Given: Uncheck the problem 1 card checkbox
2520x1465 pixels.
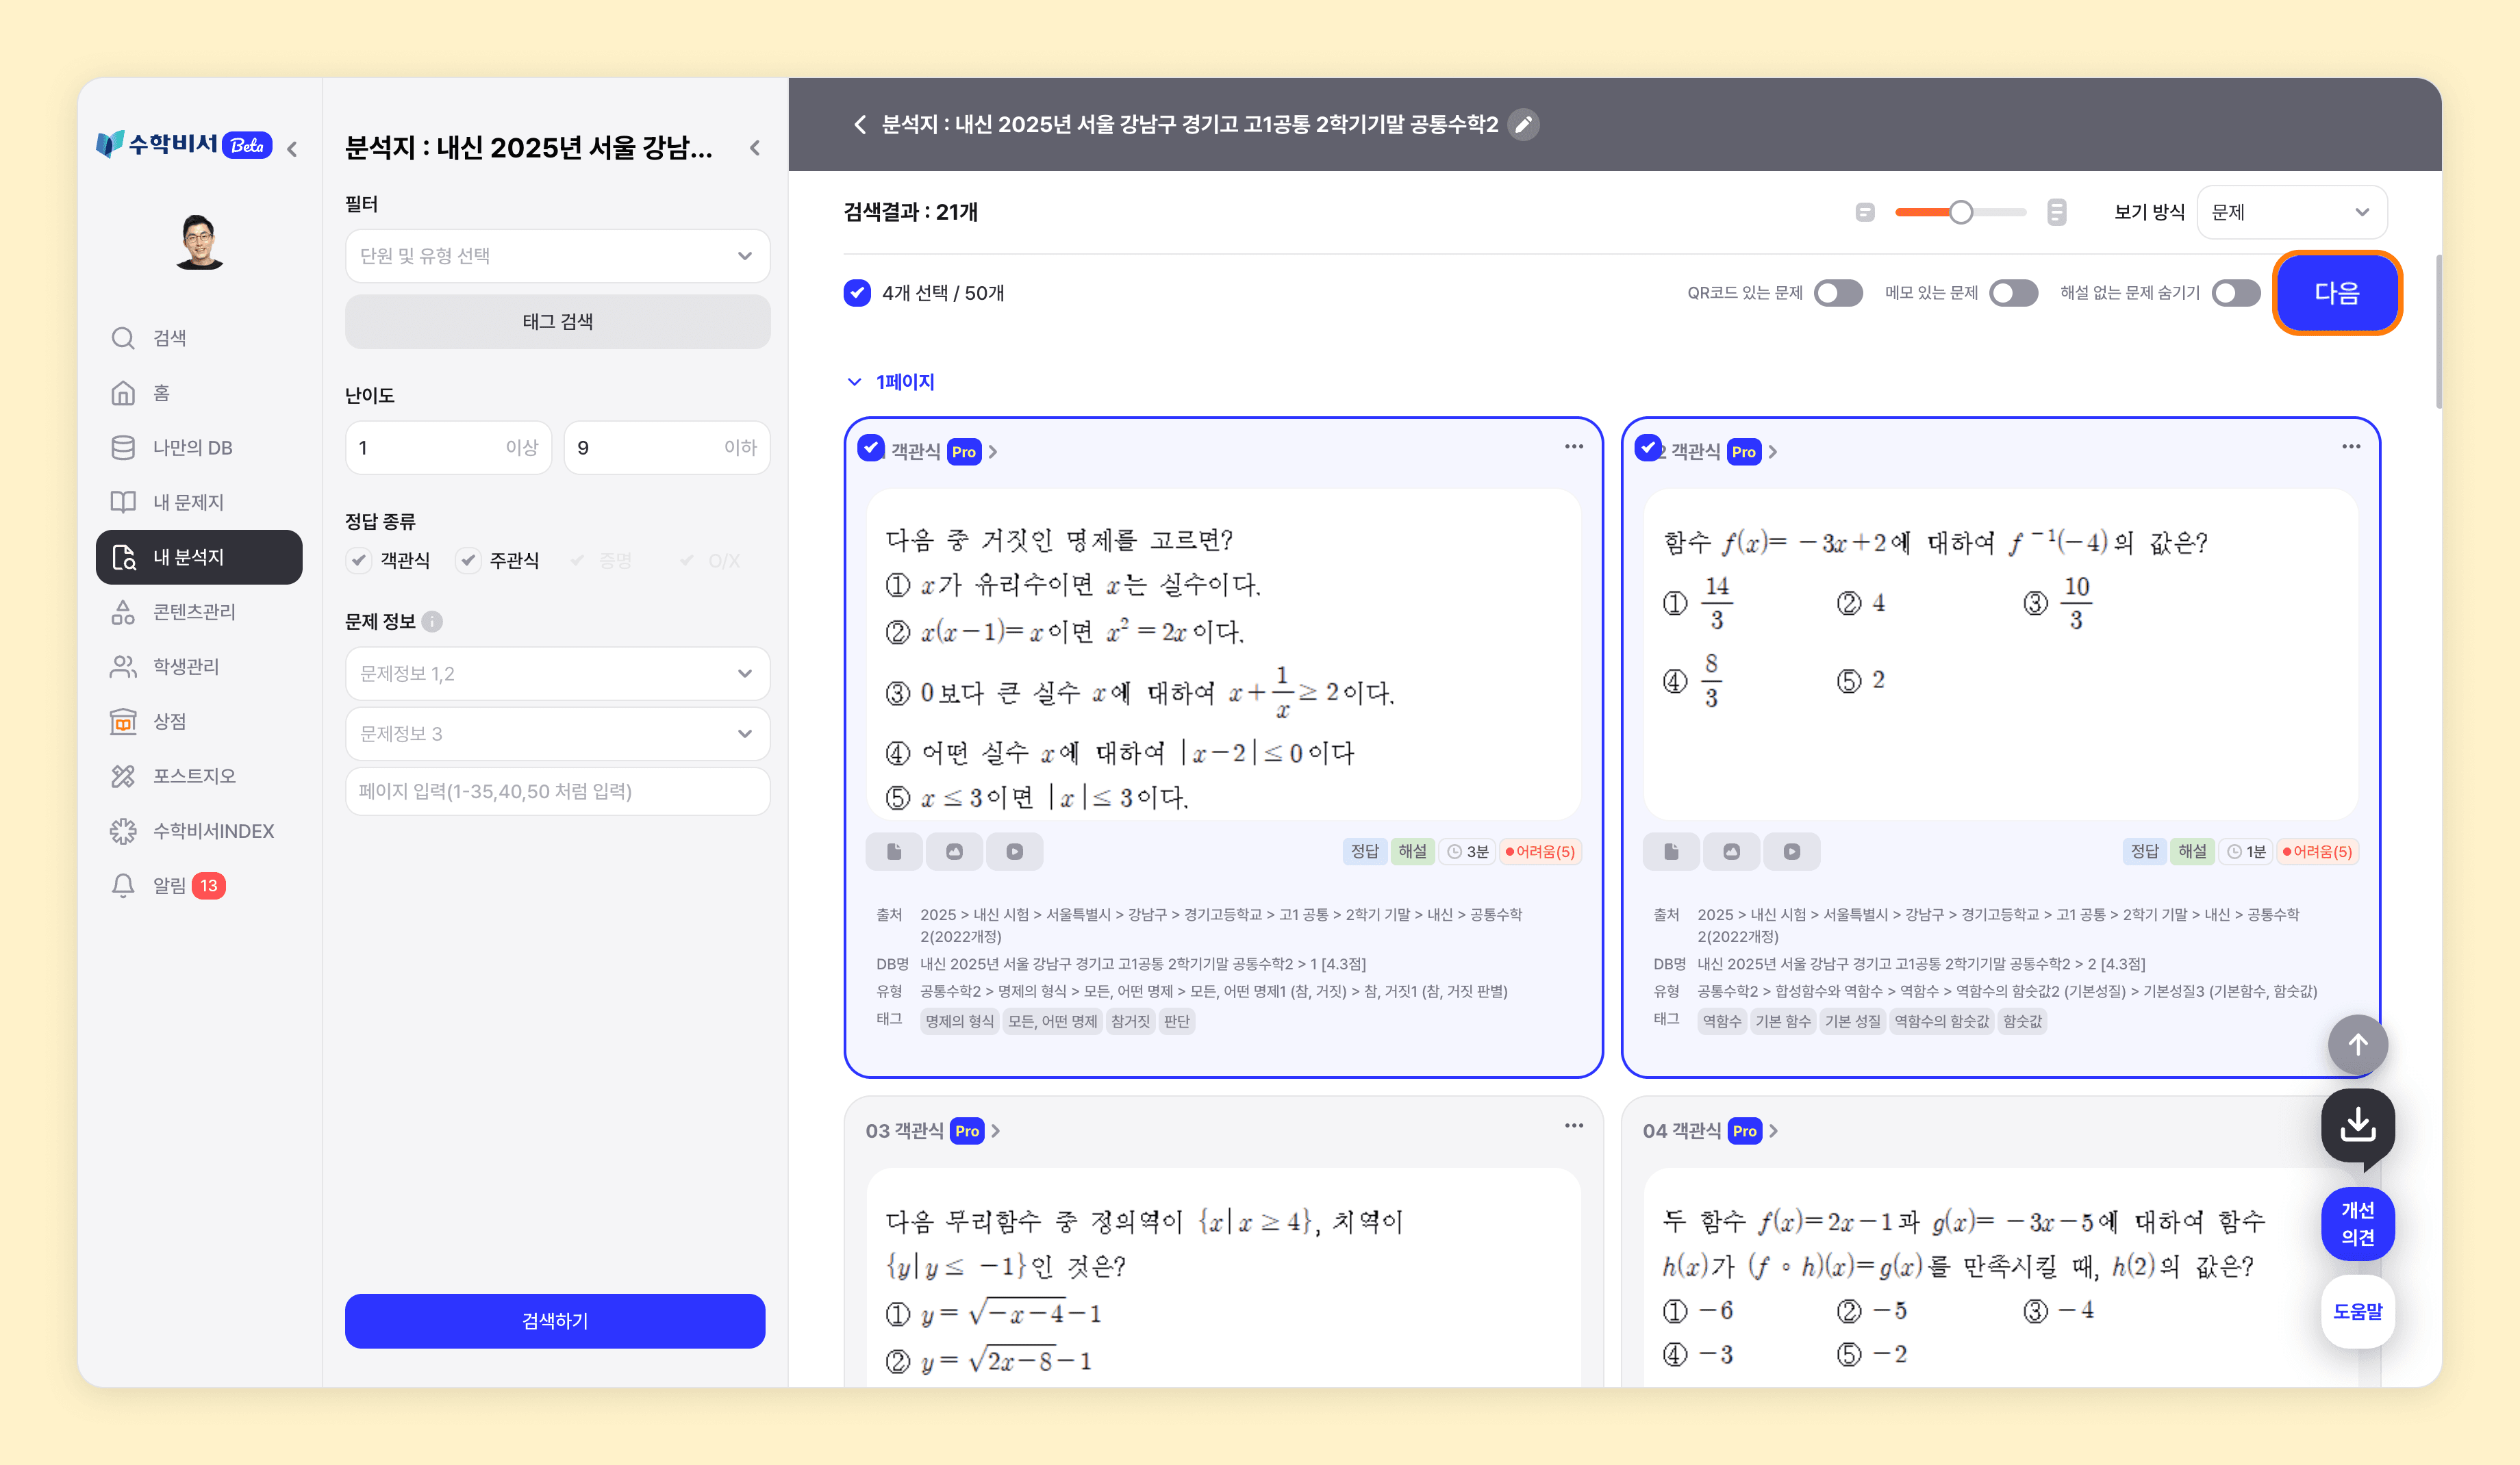Looking at the screenshot, I should coord(871,447).
